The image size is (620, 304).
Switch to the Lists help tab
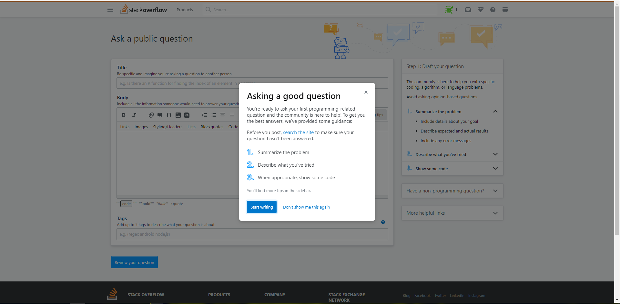[191, 127]
